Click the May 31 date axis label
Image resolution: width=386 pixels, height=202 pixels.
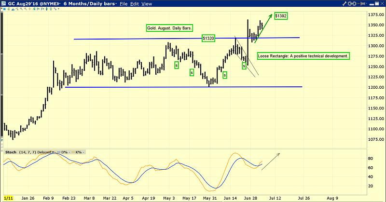click(210, 198)
